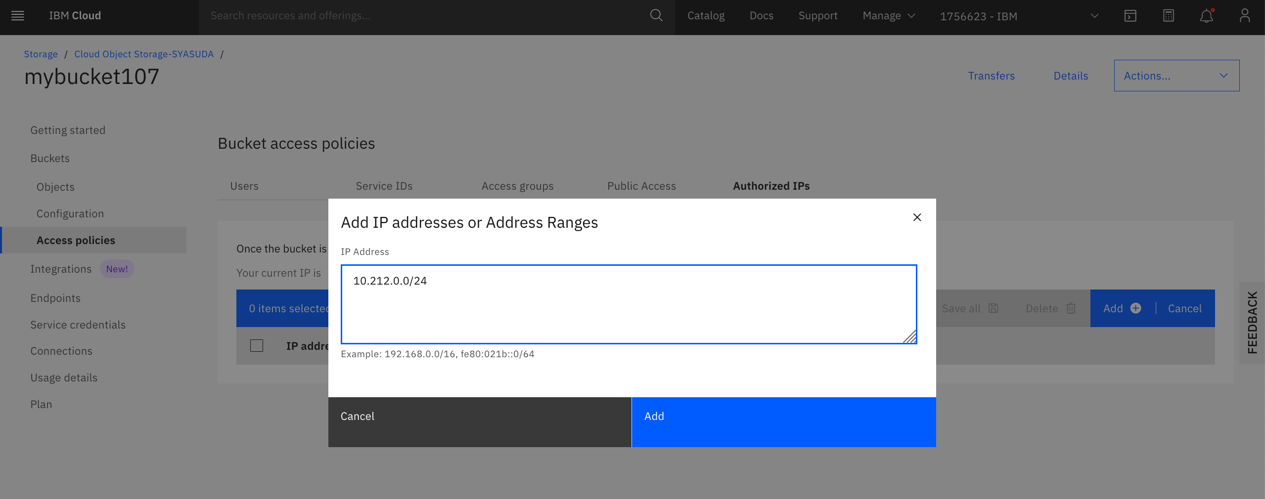This screenshot has width=1265, height=499.
Task: Open Objects in the sidebar
Action: coord(55,187)
